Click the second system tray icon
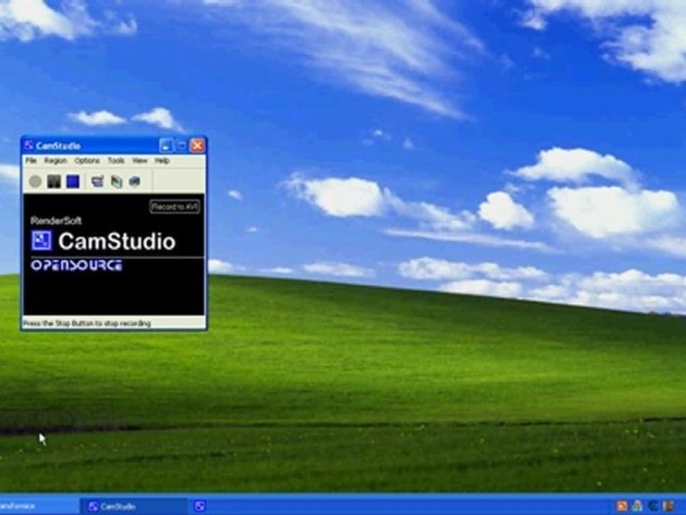 tap(637, 506)
